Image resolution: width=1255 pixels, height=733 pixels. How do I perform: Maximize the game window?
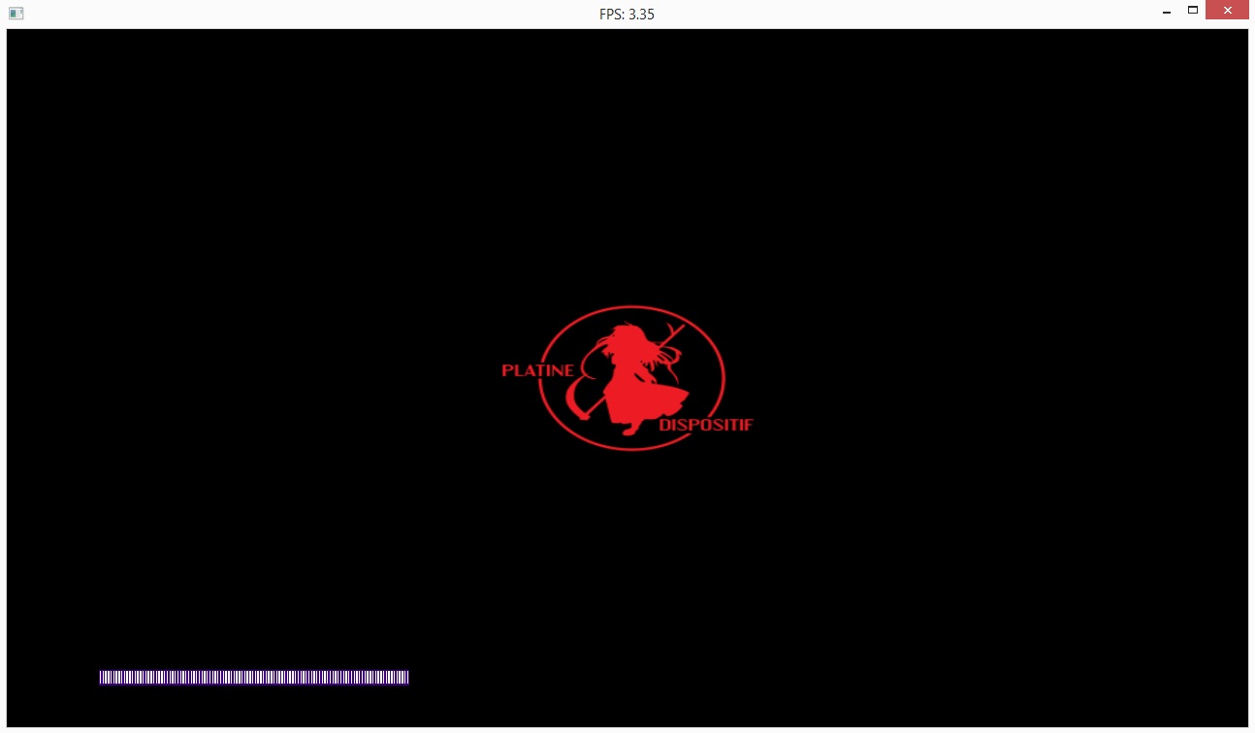coord(1193,11)
